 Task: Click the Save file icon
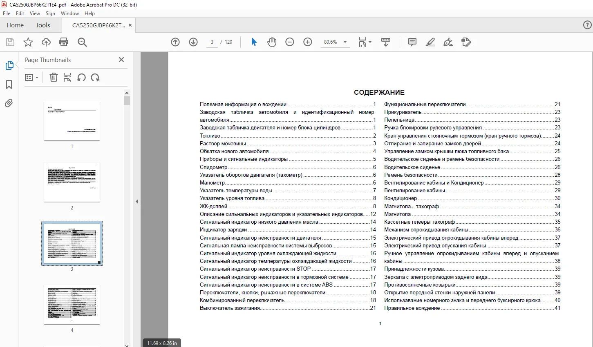(10, 42)
